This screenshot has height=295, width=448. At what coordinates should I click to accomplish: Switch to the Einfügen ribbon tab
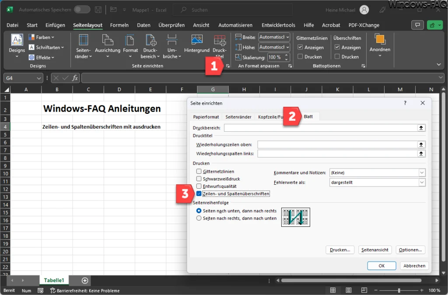click(x=55, y=25)
